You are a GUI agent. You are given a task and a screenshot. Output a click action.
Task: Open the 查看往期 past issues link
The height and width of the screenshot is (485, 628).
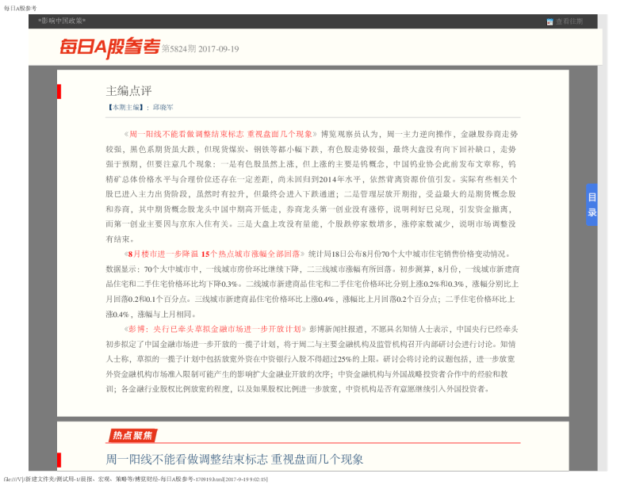pyautogui.click(x=569, y=21)
